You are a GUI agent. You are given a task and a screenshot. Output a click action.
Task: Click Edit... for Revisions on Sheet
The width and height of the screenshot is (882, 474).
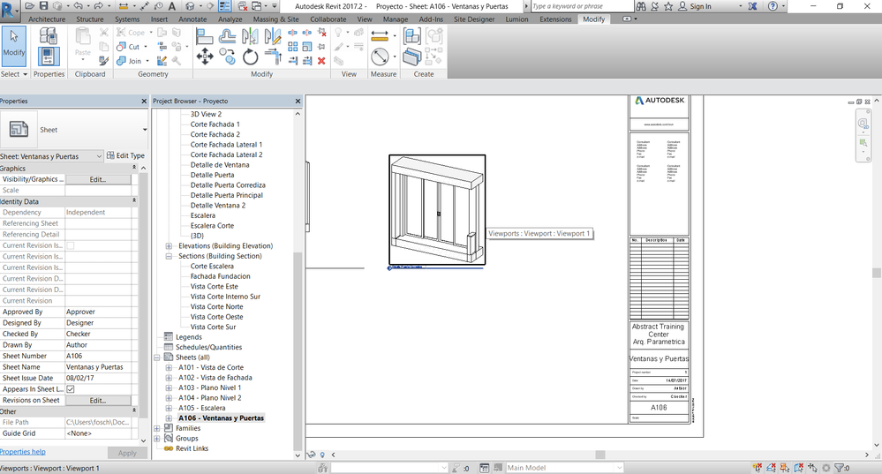click(98, 401)
